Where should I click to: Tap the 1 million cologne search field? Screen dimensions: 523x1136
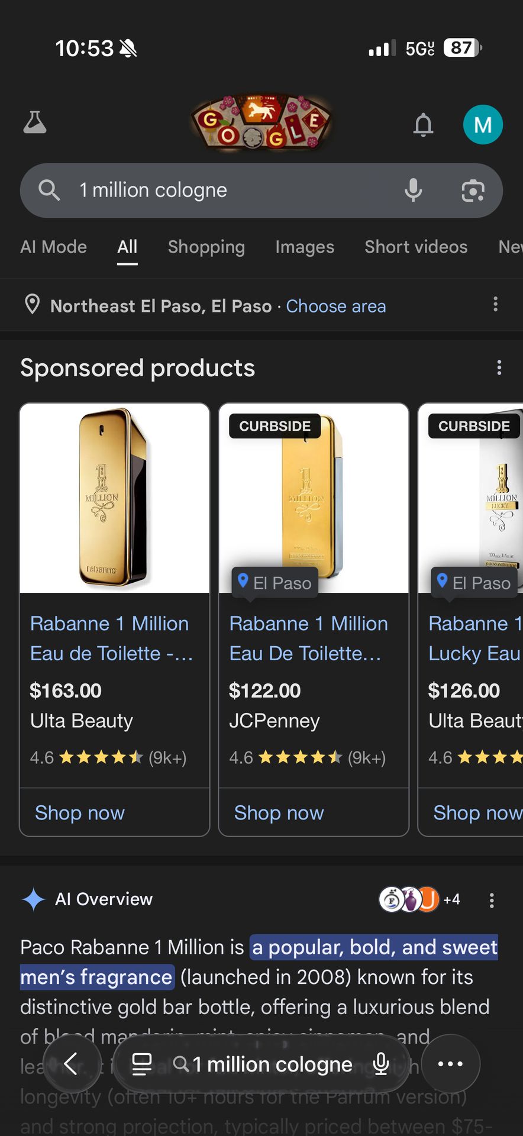coord(237,191)
